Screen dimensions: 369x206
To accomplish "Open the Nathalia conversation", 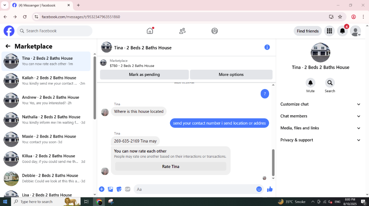I will [46, 120].
